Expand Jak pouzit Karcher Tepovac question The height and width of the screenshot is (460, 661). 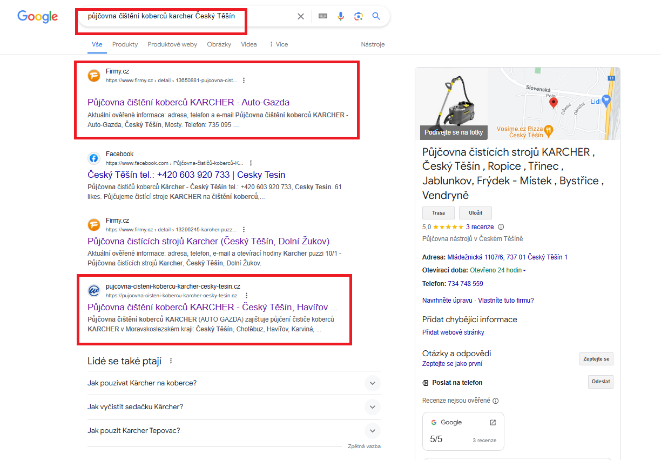point(234,431)
